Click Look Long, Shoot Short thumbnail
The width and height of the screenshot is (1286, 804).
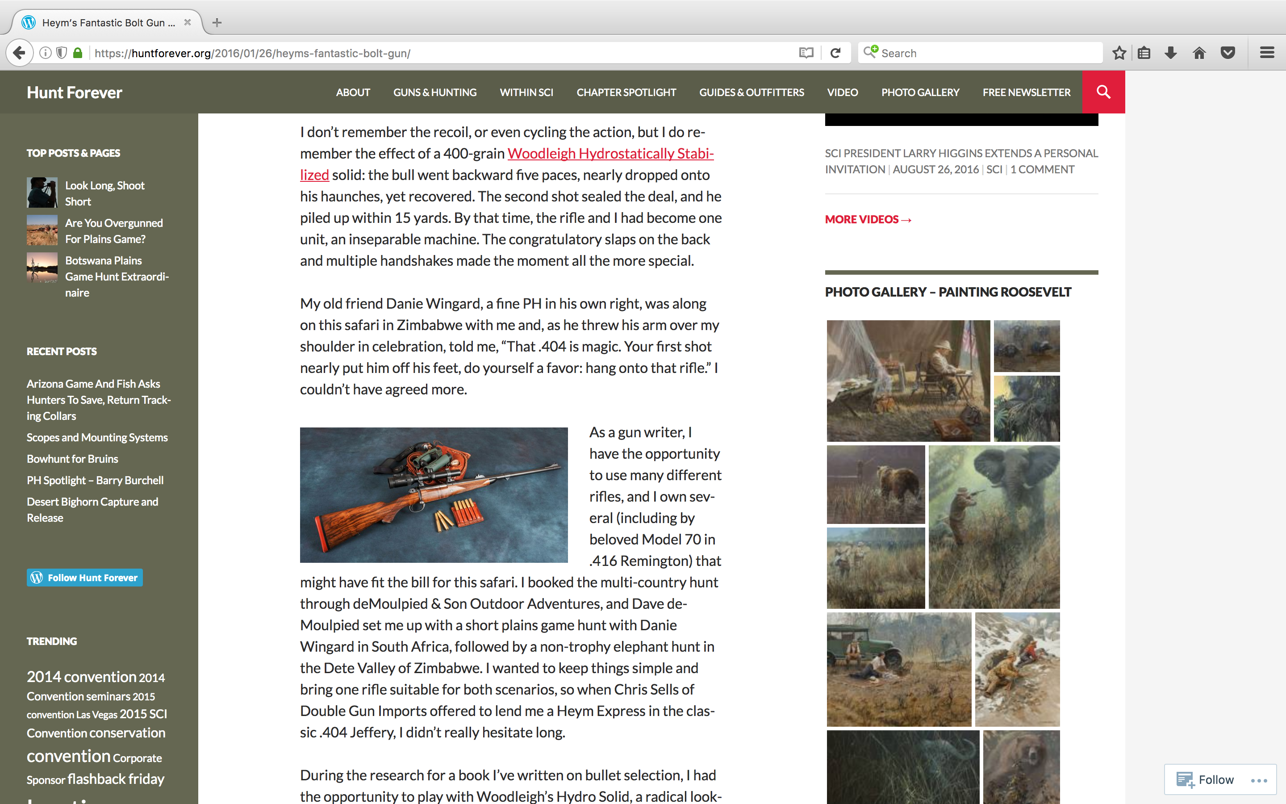42,193
